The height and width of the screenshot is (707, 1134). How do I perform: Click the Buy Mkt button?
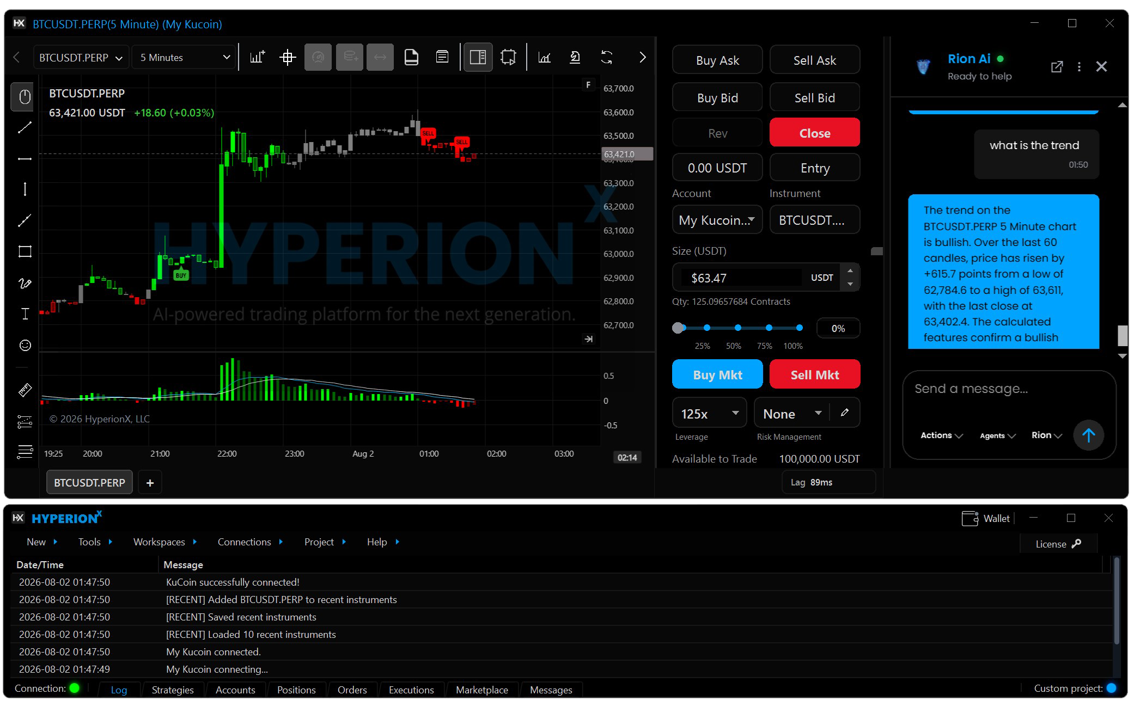pyautogui.click(x=717, y=374)
